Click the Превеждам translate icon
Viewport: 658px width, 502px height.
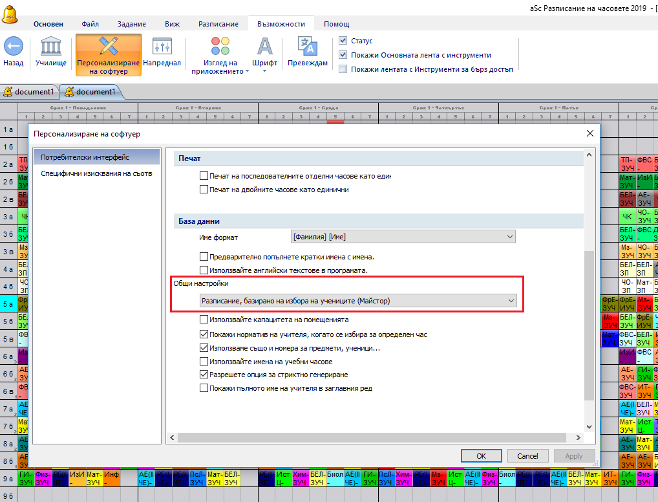pyautogui.click(x=306, y=47)
